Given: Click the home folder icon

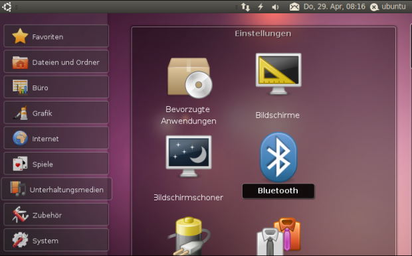Looking at the screenshot, I should pos(20,62).
